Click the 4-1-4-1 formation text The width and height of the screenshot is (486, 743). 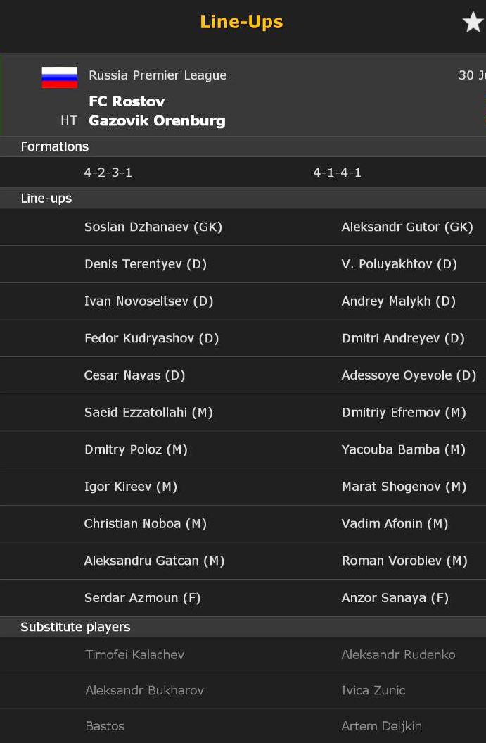coord(337,173)
